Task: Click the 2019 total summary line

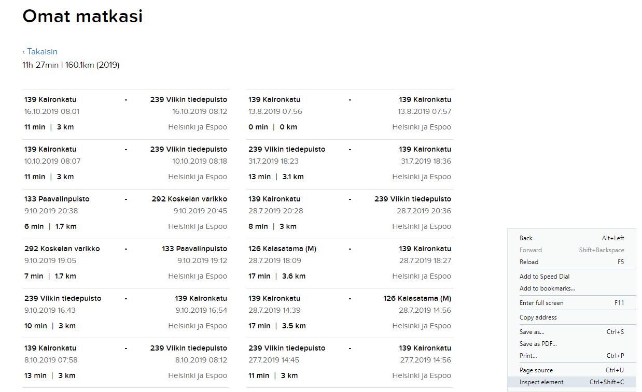Action: point(71,65)
